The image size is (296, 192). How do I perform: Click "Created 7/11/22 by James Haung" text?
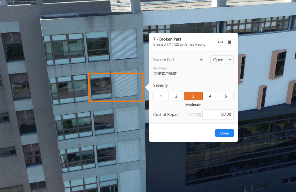(179, 44)
